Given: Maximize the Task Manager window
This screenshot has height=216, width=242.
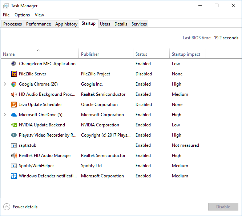Looking at the screenshot, I should (x=217, y=5).
